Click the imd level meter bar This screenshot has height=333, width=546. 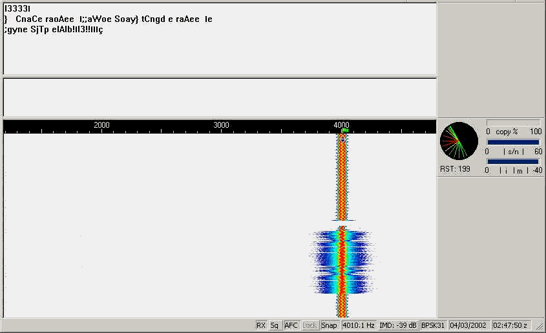tap(513, 161)
